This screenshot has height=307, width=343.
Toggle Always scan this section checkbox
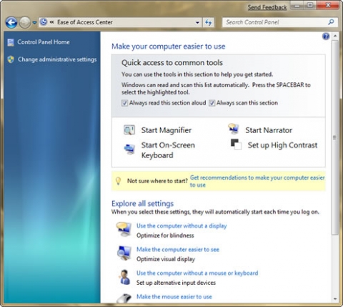(212, 103)
